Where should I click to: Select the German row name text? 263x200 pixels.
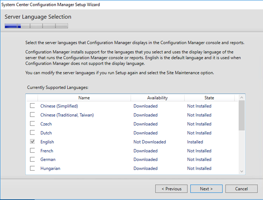tap(48, 159)
